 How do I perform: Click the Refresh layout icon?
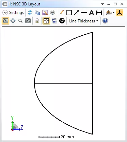[30, 13]
